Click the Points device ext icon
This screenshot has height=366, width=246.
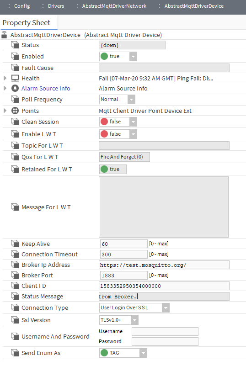(15, 111)
